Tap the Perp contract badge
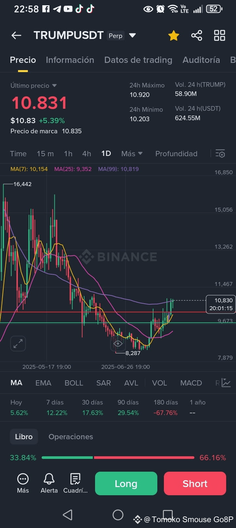Viewport: 236px width, 528px height. point(115,36)
